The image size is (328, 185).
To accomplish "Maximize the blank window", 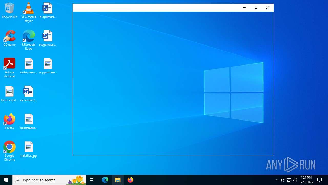I will pos(256,7).
